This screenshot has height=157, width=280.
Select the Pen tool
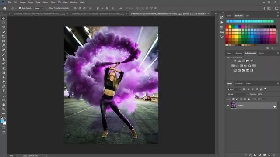(x=3, y=86)
